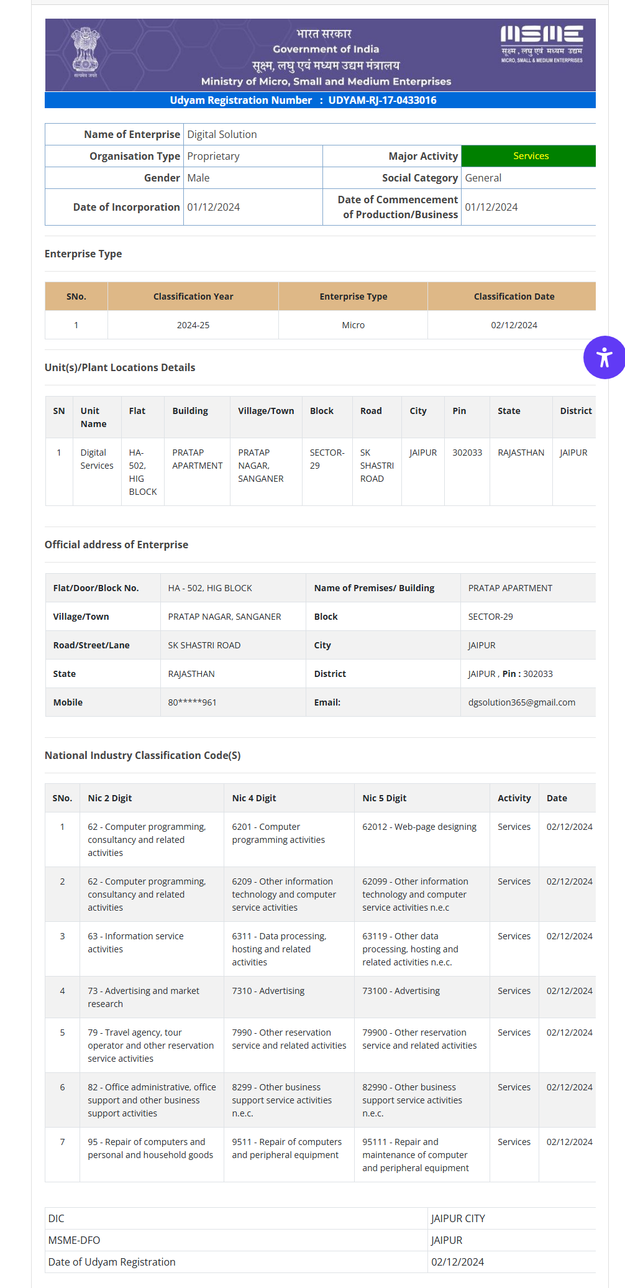Select the 62012 Web-page designing entry
This screenshot has height=1288, width=625.
point(419,827)
